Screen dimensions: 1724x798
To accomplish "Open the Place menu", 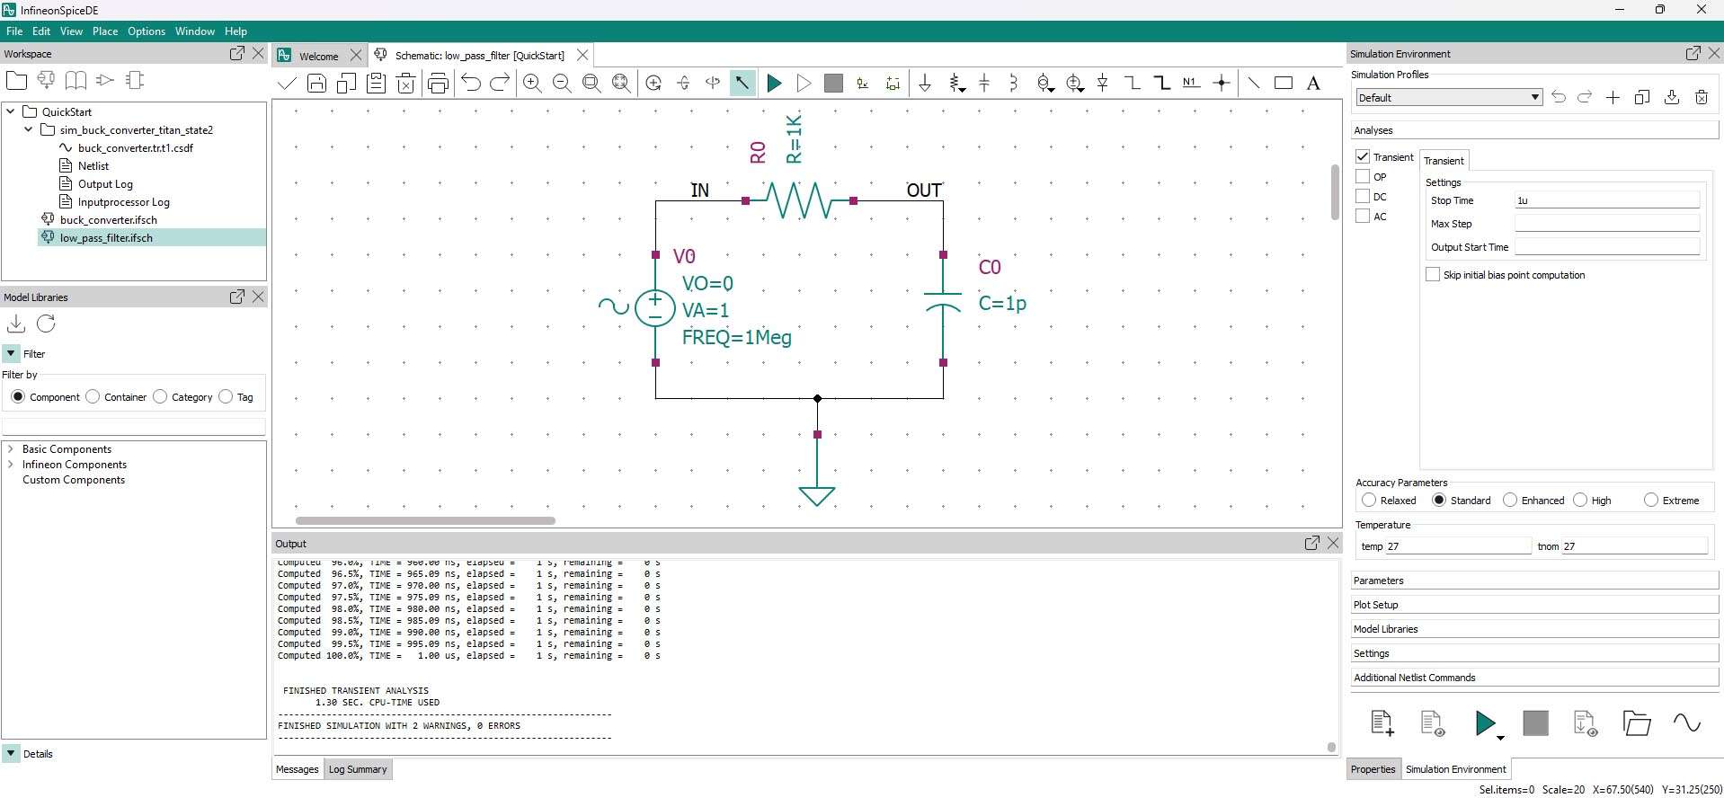I will tap(105, 31).
